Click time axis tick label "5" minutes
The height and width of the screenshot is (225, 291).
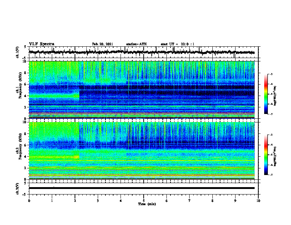[x=144, y=201]
